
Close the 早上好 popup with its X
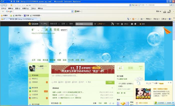(x=171, y=83)
